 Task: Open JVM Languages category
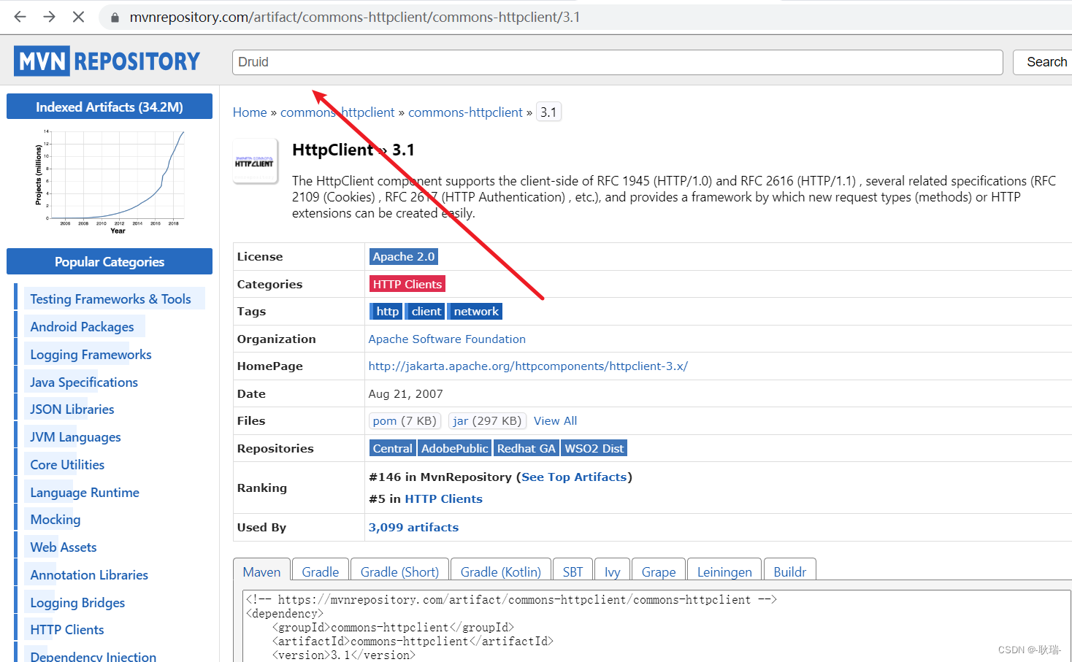75,437
